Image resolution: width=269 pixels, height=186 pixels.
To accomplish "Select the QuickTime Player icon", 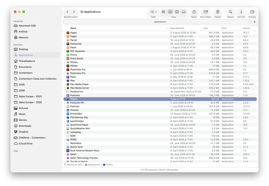I will click(68, 125).
